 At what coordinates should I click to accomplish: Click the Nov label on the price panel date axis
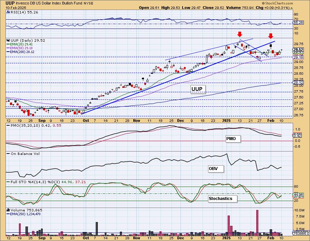(137, 120)
